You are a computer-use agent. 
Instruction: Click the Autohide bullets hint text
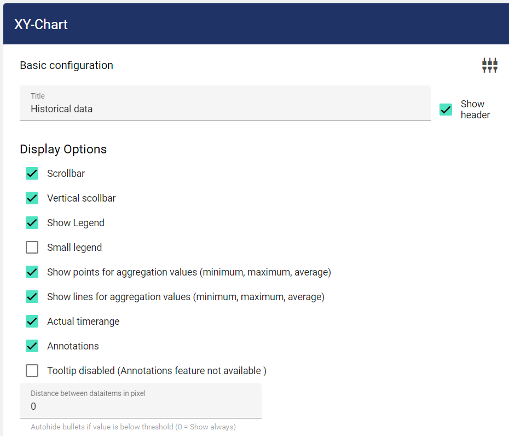[x=133, y=427]
